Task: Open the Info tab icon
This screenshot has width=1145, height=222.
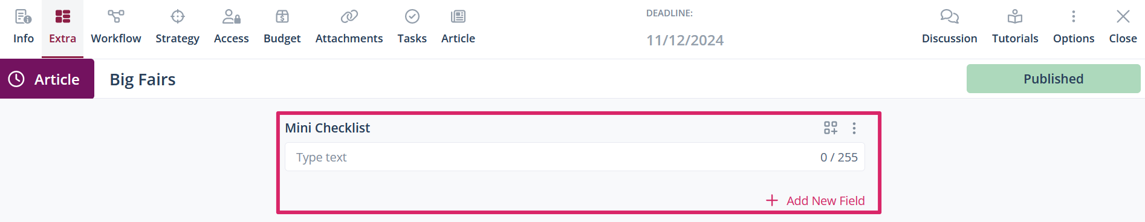Action: [x=24, y=16]
